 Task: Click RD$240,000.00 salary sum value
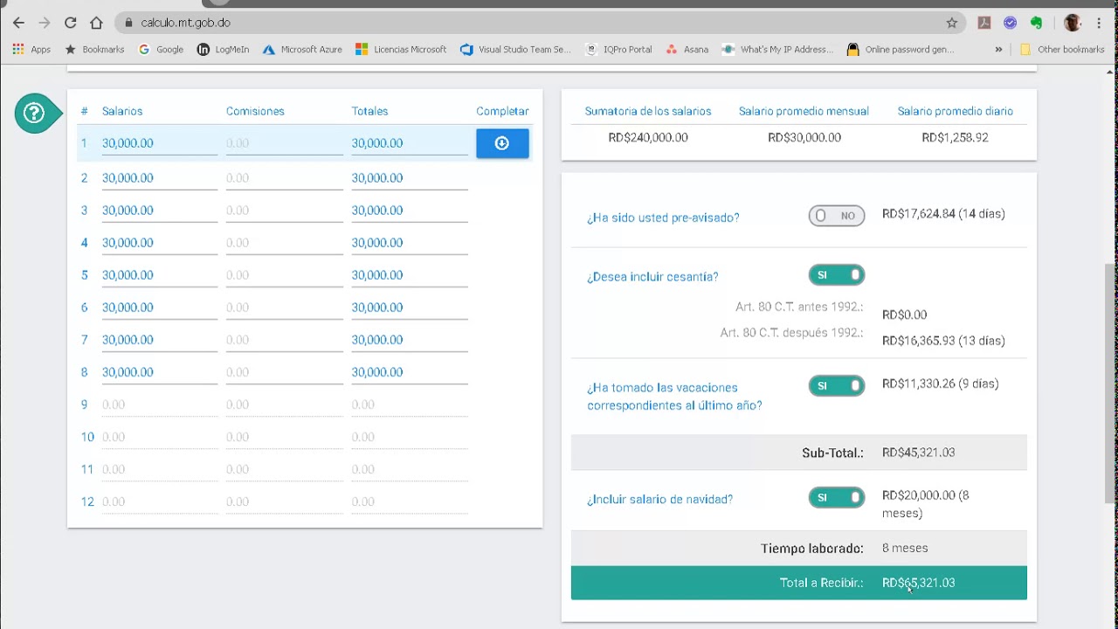pos(648,137)
